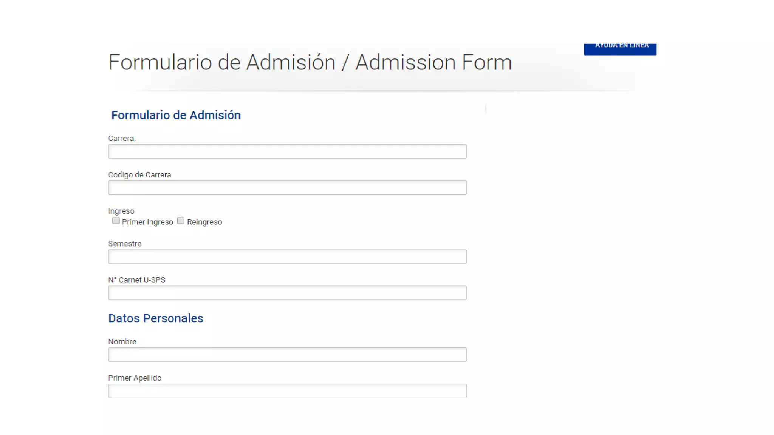Click the Datos Personales section heading

(156, 319)
